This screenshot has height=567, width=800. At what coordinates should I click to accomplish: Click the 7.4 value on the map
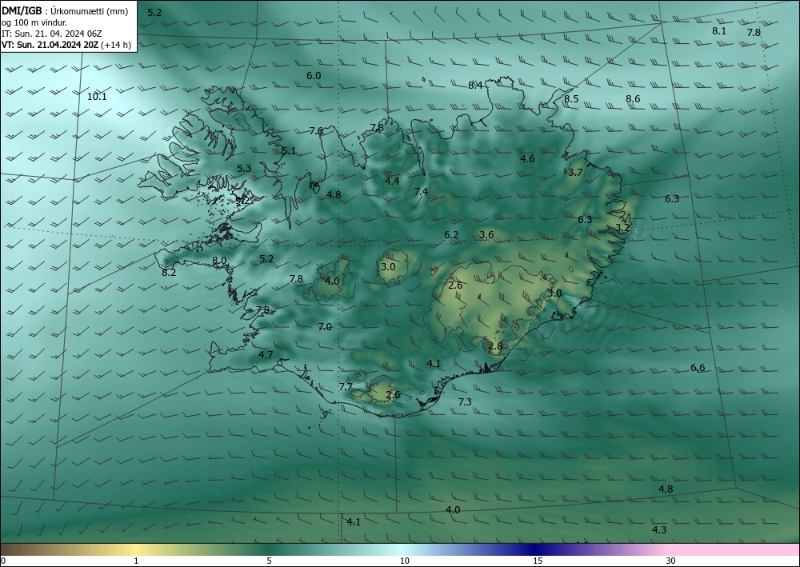click(x=421, y=191)
